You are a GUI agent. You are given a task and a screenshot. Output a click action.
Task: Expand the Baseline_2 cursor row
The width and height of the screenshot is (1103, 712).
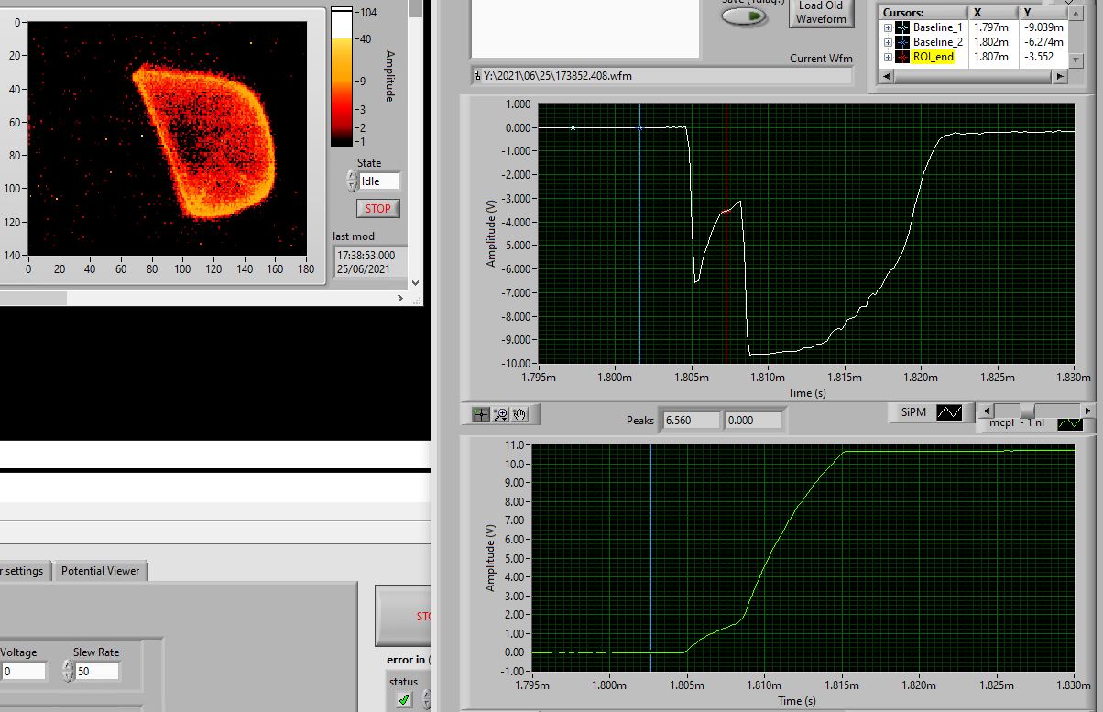pyautogui.click(x=888, y=42)
